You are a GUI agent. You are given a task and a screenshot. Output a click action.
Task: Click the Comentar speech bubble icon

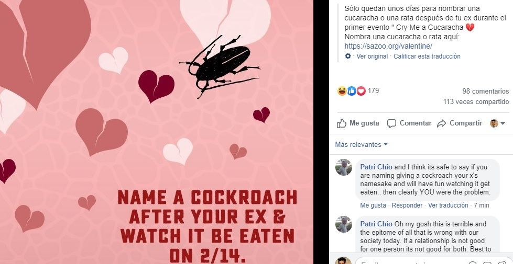[x=391, y=123]
